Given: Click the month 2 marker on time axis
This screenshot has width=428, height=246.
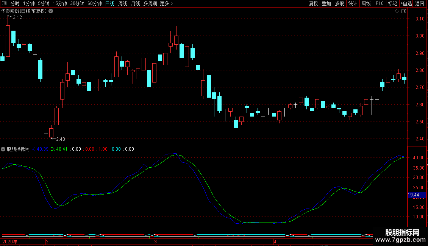Looking at the screenshot, I should [x=47, y=242].
